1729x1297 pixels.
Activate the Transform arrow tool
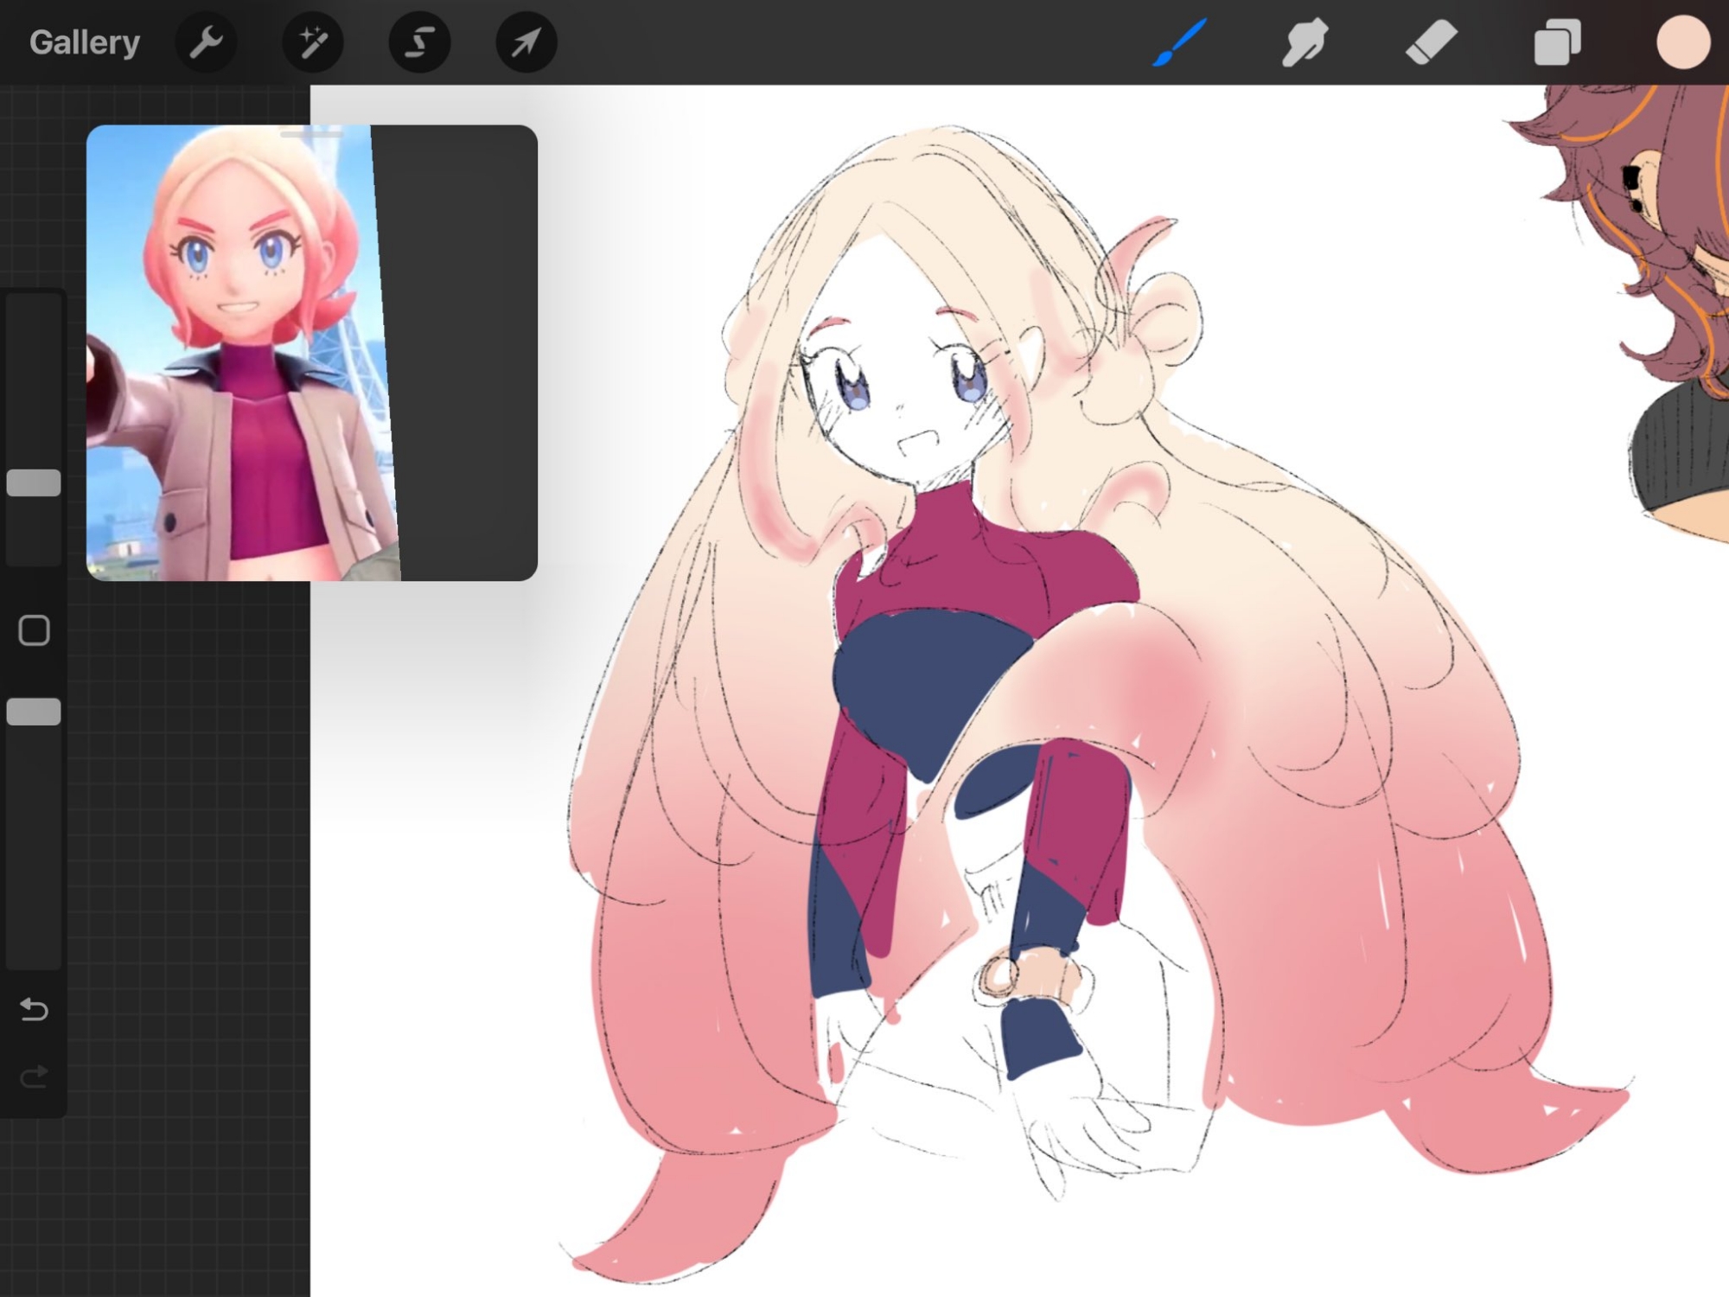pos(526,42)
